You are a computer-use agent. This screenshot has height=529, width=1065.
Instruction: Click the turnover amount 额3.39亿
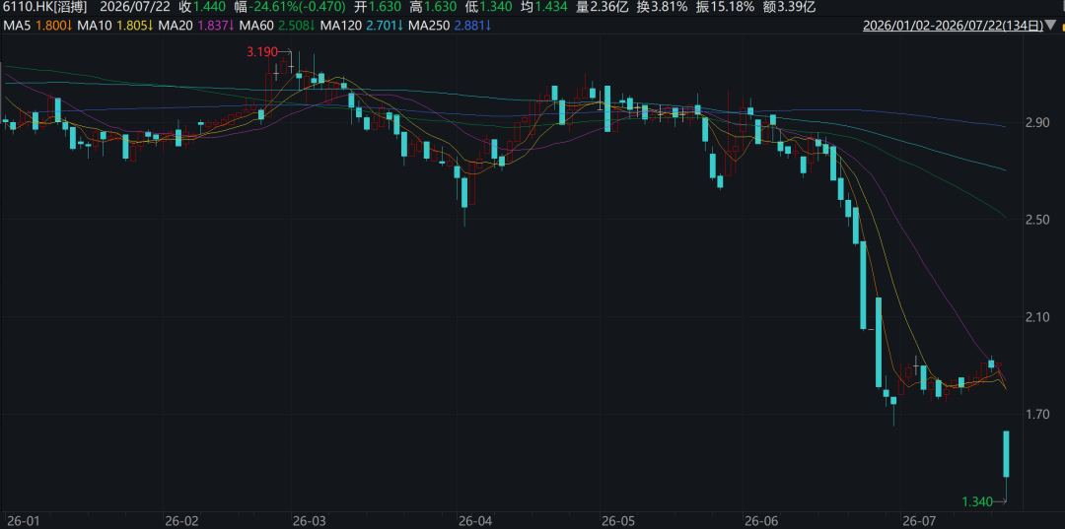click(x=789, y=8)
